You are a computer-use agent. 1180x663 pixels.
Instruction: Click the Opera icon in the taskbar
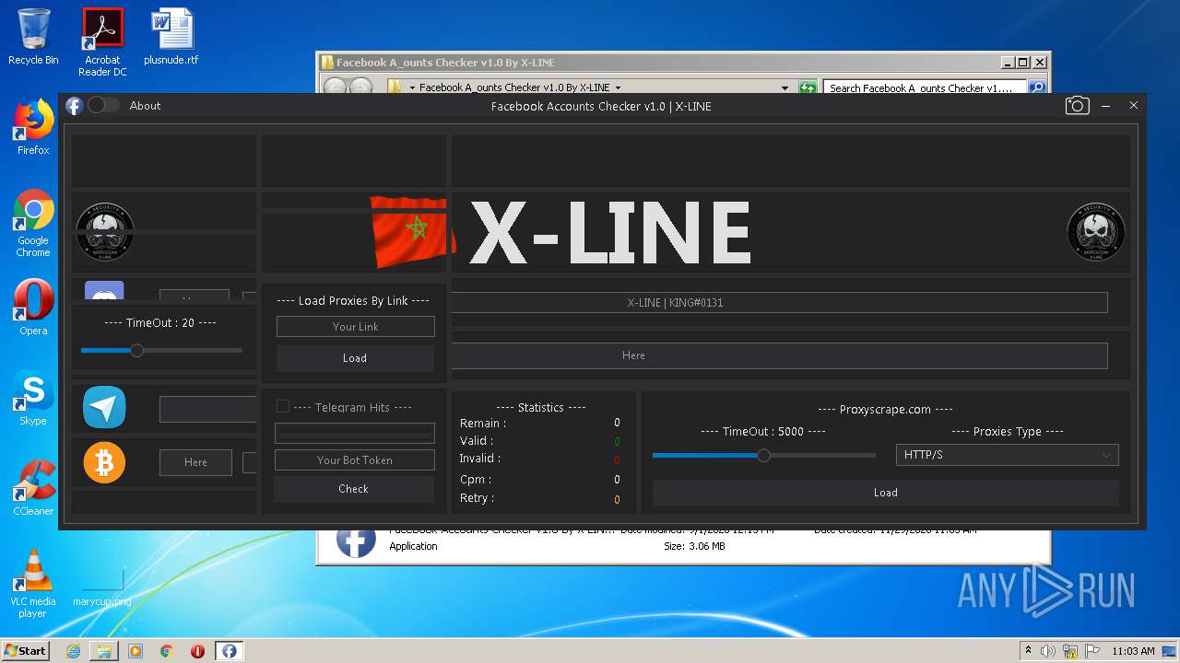197,651
